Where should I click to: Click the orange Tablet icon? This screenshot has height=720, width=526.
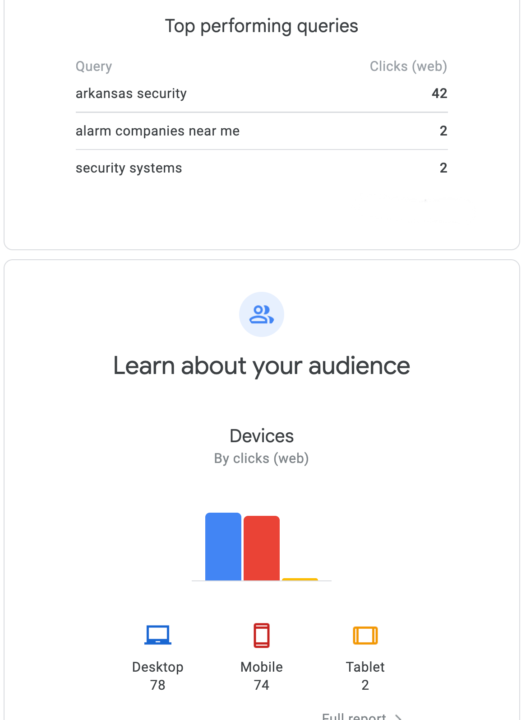tap(365, 635)
